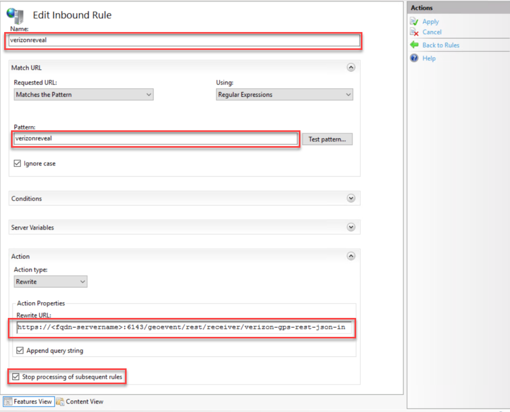This screenshot has height=412, width=510.
Task: Collapse the Match URL section chevron
Action: (x=351, y=67)
